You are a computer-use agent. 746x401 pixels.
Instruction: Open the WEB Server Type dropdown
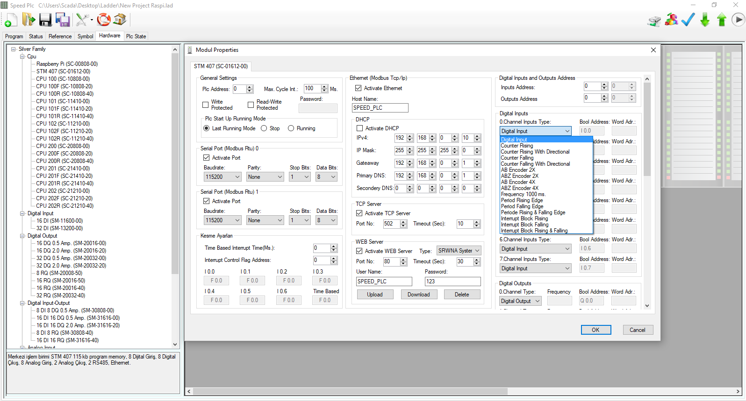(x=459, y=251)
